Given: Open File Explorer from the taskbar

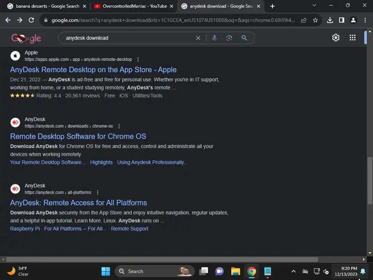Looking at the screenshot, I should [x=236, y=271].
